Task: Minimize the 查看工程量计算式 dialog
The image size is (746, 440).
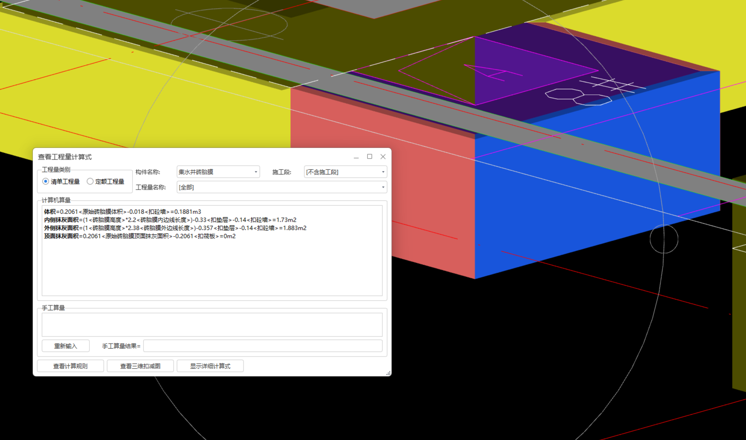Action: [x=356, y=157]
